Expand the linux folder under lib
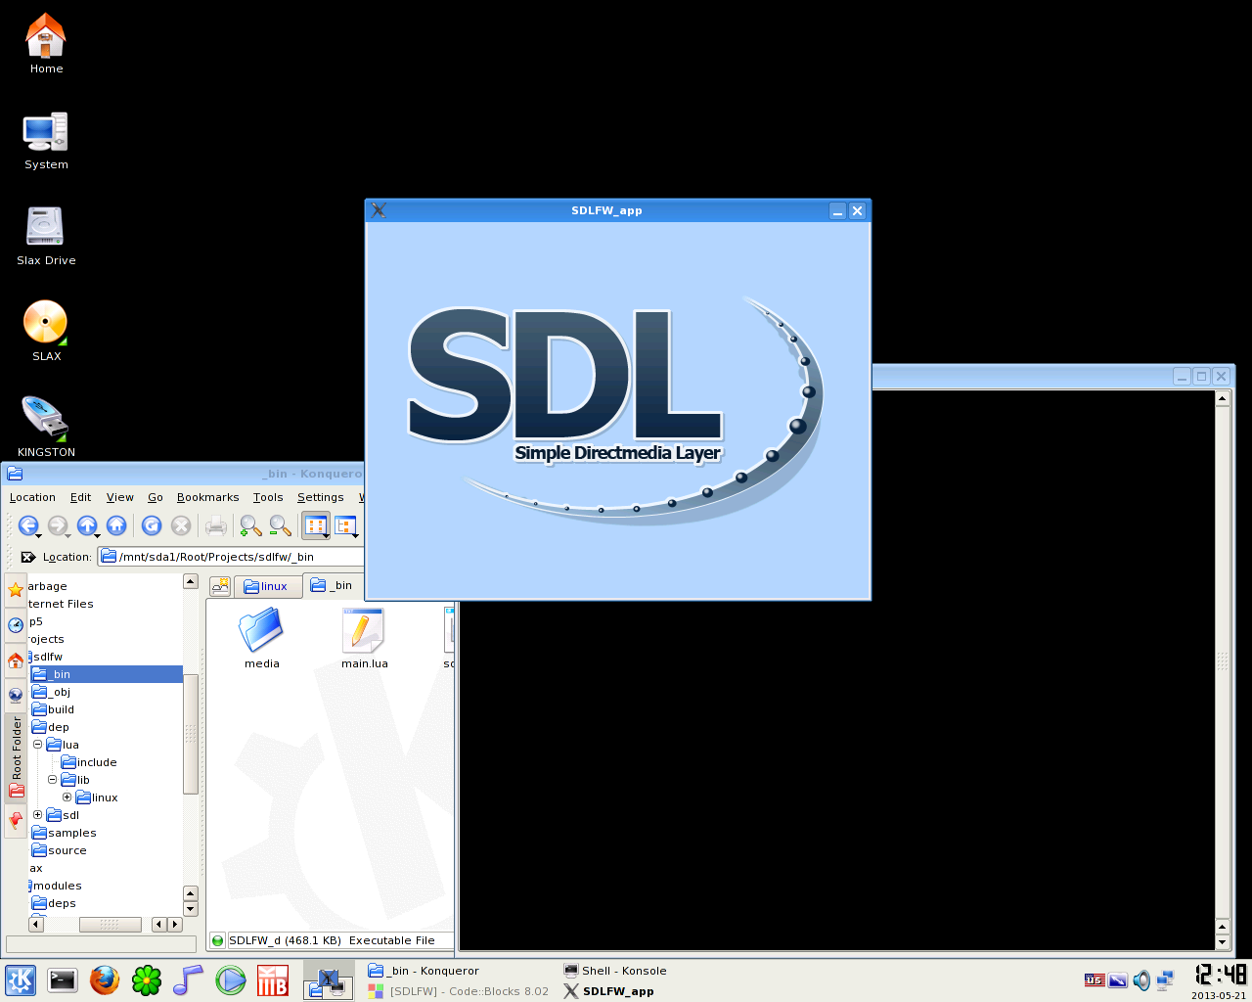 coord(66,797)
